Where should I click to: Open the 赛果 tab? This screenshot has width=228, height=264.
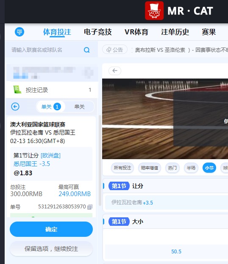(x=209, y=32)
